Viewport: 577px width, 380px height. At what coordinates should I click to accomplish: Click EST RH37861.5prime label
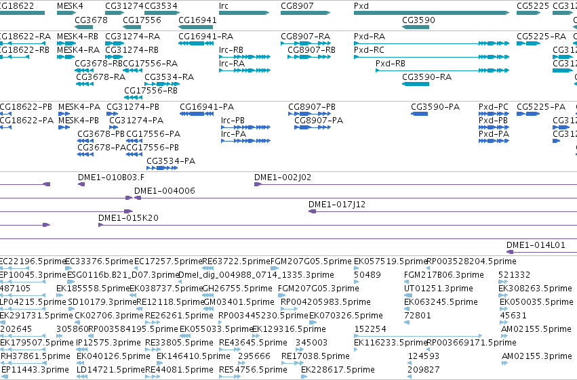pos(35,357)
